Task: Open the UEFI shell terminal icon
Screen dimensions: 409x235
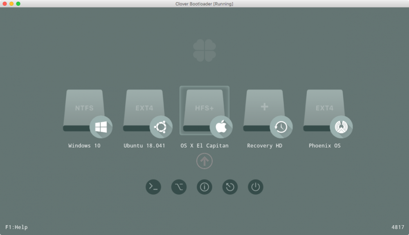Action: click(x=153, y=187)
